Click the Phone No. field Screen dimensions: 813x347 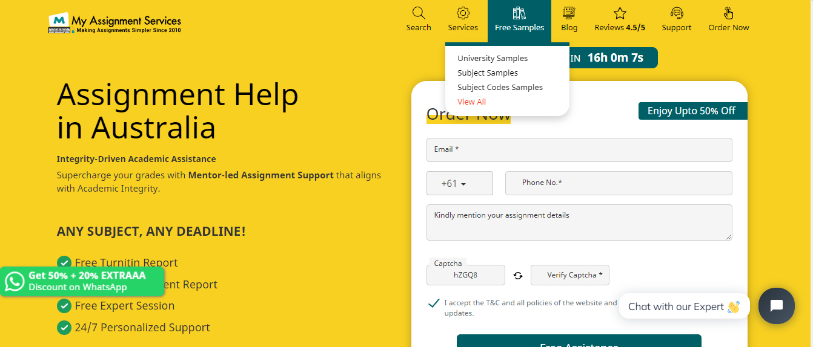click(x=618, y=183)
